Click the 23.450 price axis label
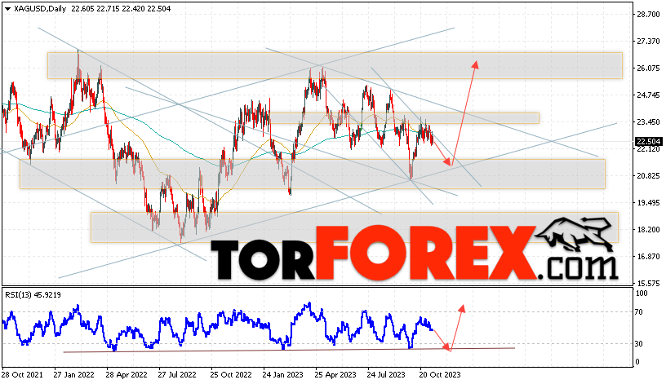Viewport: 666px width, 384px height. [x=648, y=122]
